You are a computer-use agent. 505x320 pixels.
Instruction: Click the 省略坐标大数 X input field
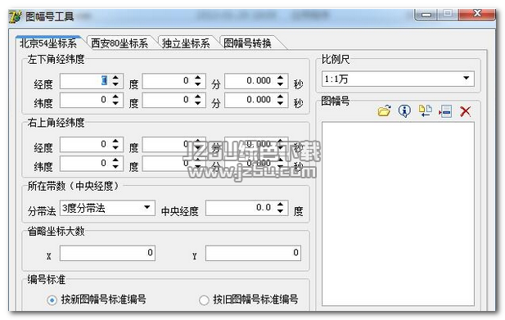point(107,253)
